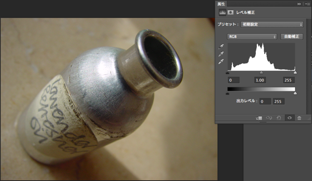Click the input highlight white slider

295,73
